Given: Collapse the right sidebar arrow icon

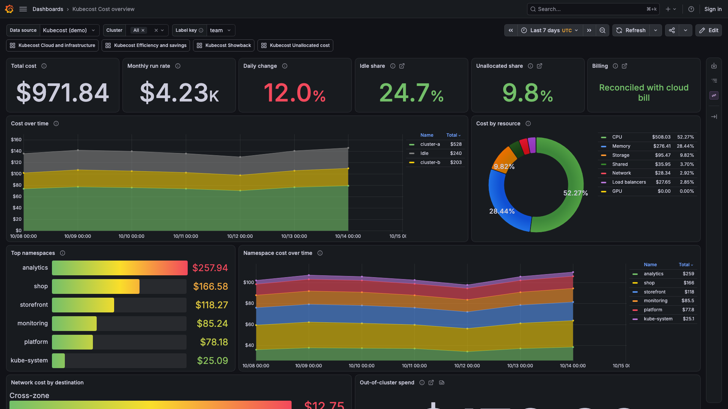Looking at the screenshot, I should coord(714,117).
